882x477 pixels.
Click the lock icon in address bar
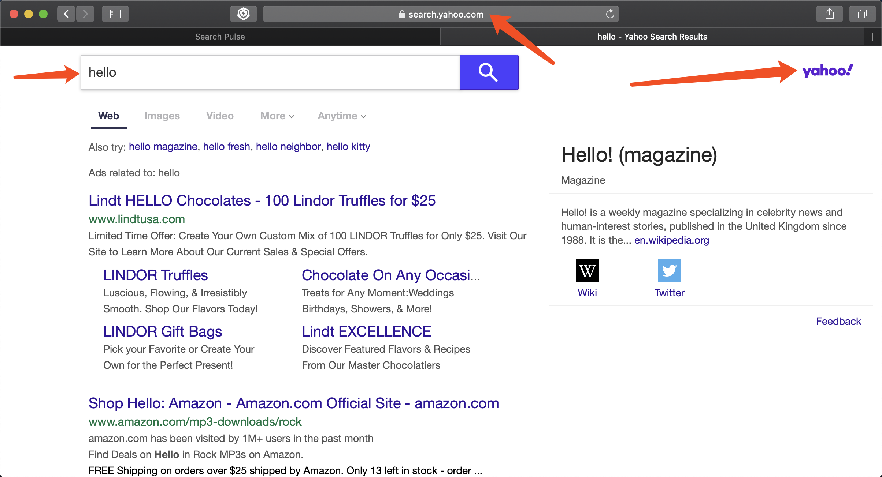(402, 14)
